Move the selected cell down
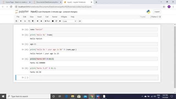This screenshot has height=99, width=176. pyautogui.click(x=41, y=21)
